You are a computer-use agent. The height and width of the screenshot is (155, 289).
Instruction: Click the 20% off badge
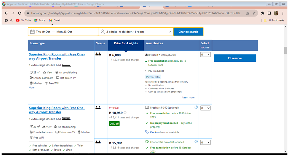coord(114,124)
